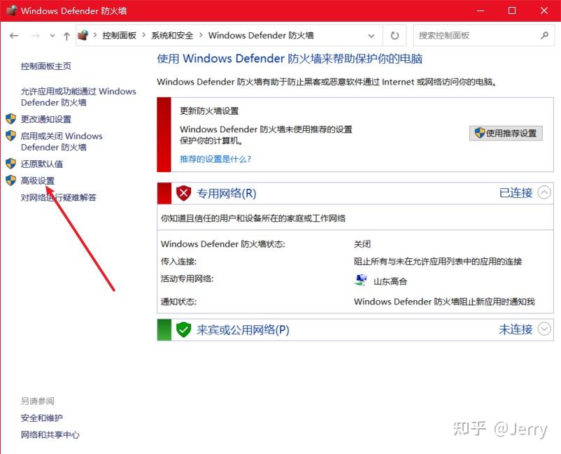Open 启用或关闭 Windows Defender 防火墙
Viewport: 561px width, 454px height.
click(x=62, y=141)
